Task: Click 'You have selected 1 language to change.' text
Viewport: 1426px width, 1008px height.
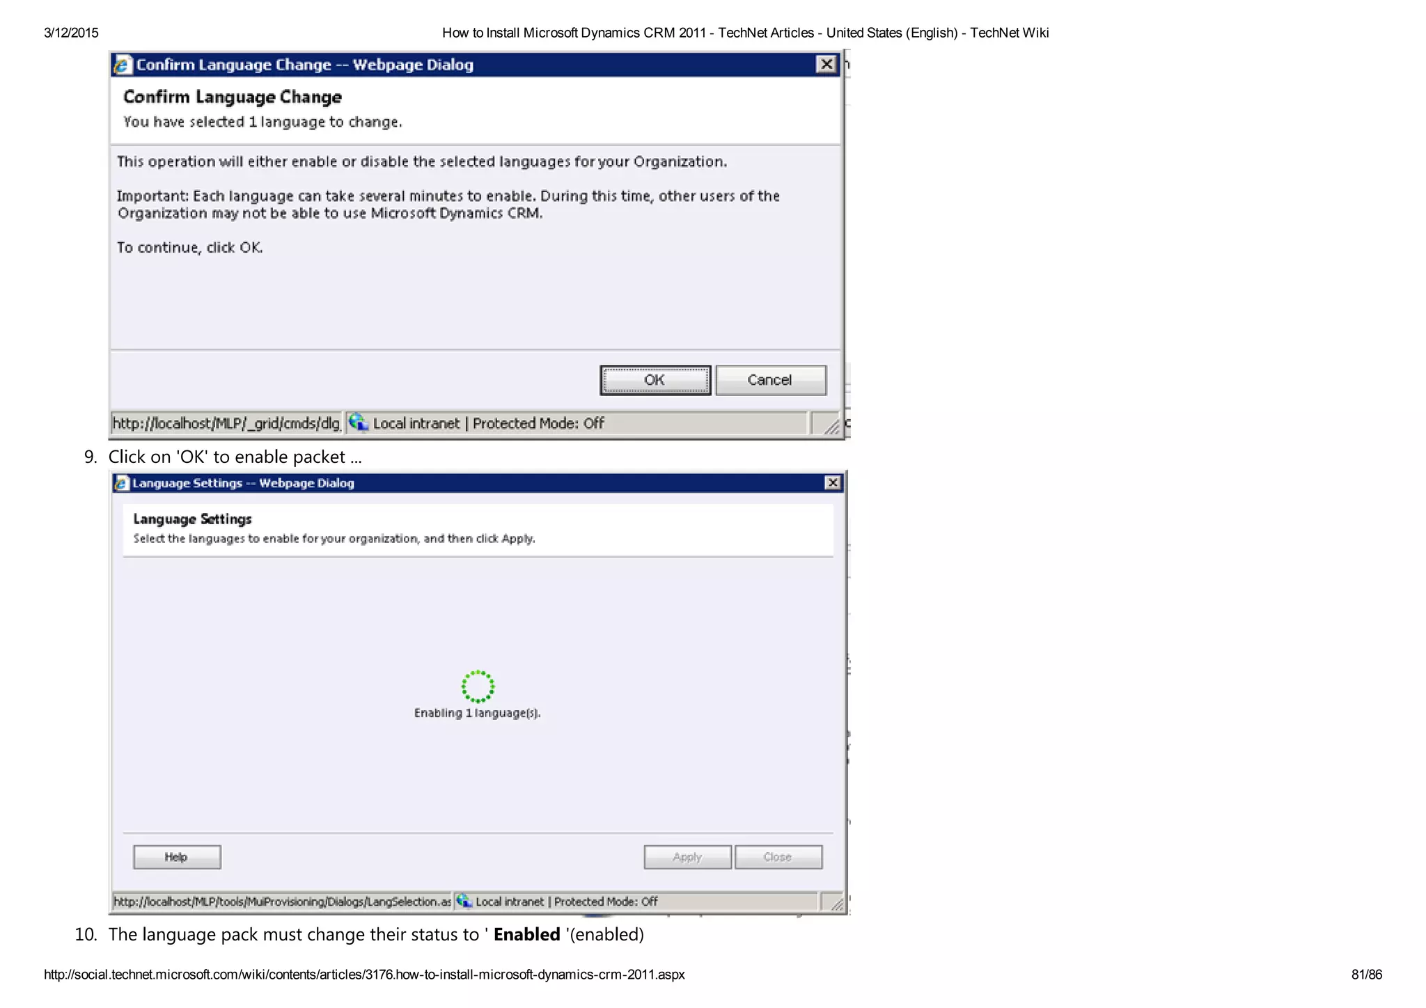Action: [x=263, y=122]
